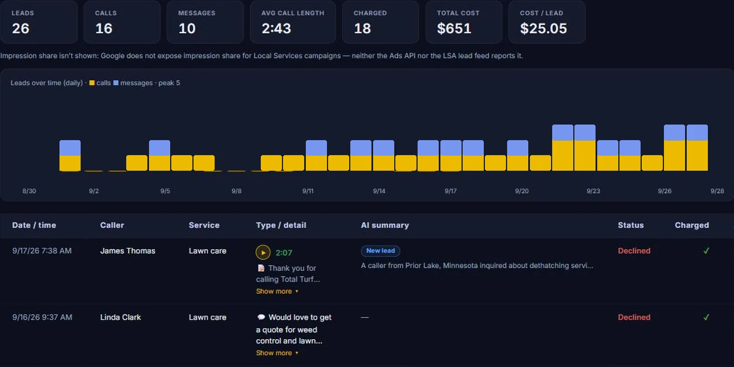This screenshot has width=734, height=367.
Task: Click the timestamp "9/16/26 9:37 AM"
Action: pyautogui.click(x=42, y=318)
